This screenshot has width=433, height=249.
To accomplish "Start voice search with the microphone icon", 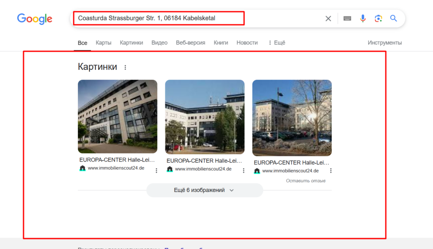I will coord(363,19).
